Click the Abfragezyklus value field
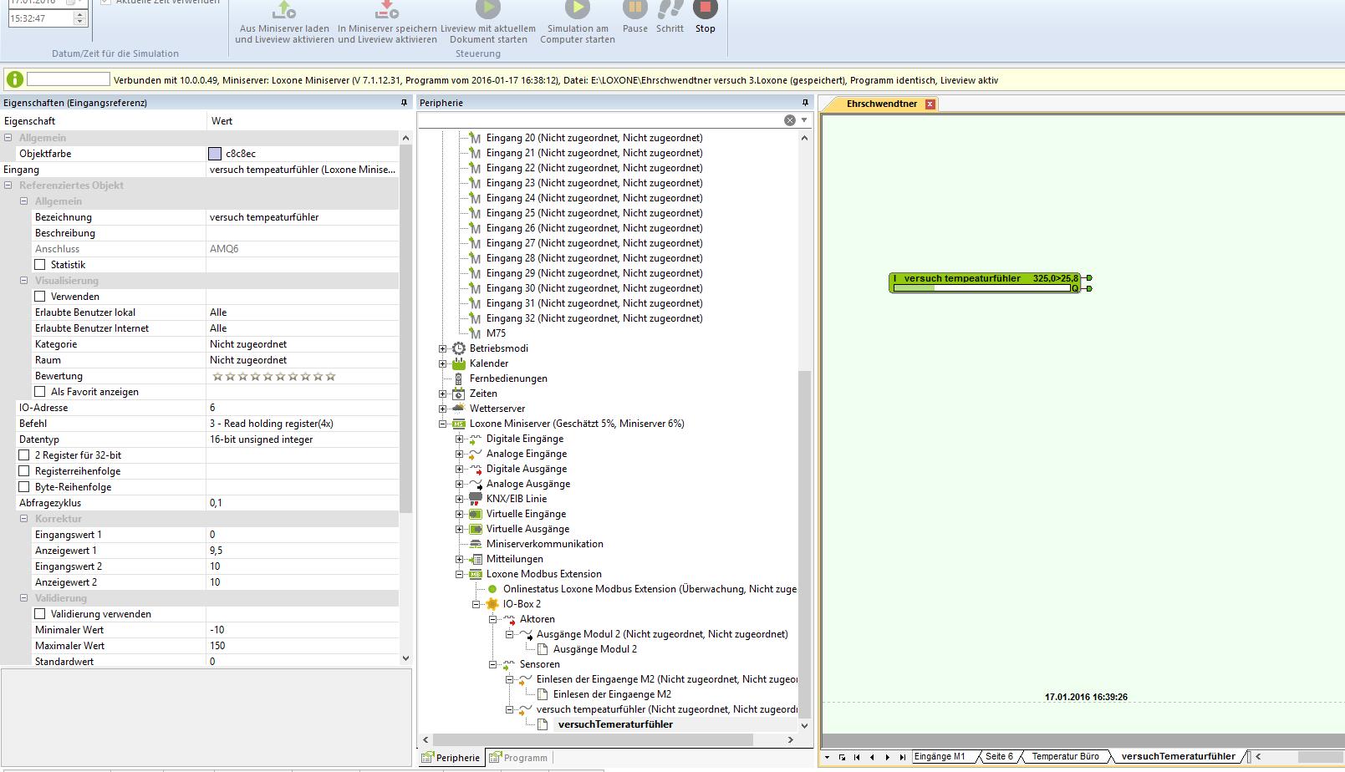The height and width of the screenshot is (772, 1345). 301,503
